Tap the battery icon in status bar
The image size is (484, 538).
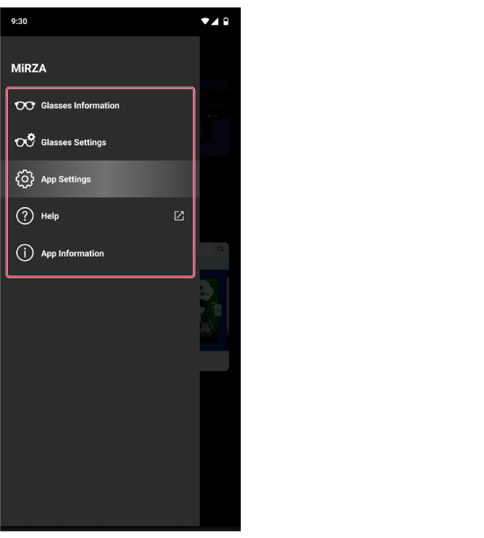pyautogui.click(x=225, y=21)
